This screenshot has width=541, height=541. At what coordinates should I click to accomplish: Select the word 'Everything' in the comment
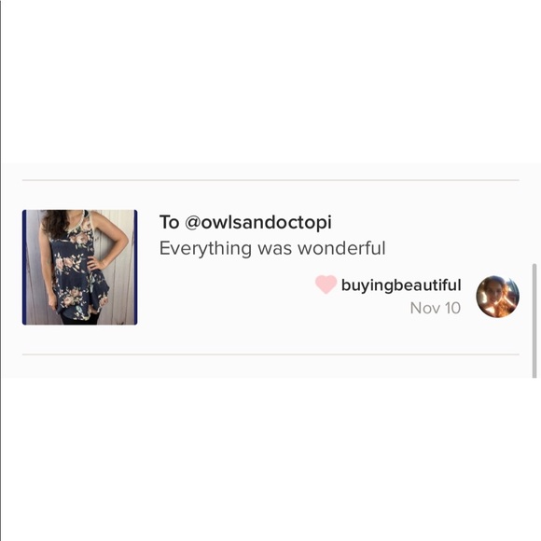click(x=205, y=248)
